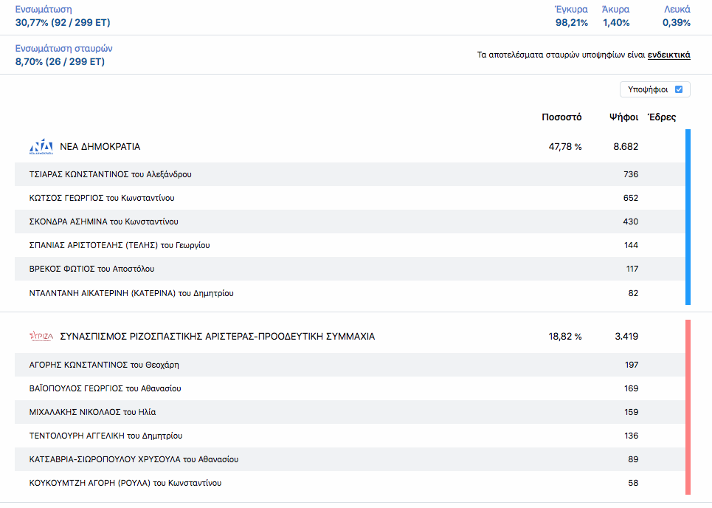Select candidate ΤΣΙΑΡΑΣ ΚΩΝΣΤΑΝΤΙΝΟΣ row
Image resolution: width=712 pixels, height=508 pixels.
(x=111, y=174)
